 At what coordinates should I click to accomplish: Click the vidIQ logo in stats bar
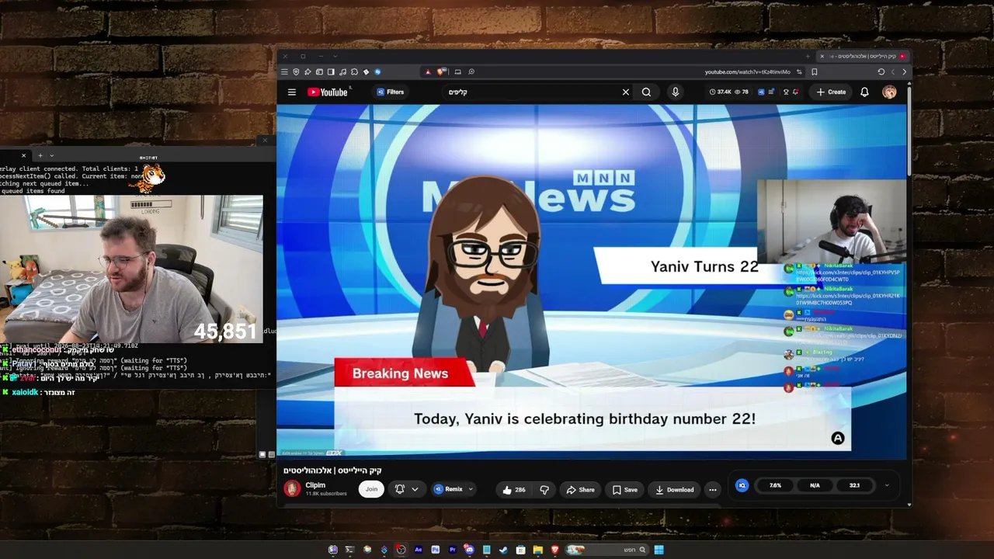742,485
